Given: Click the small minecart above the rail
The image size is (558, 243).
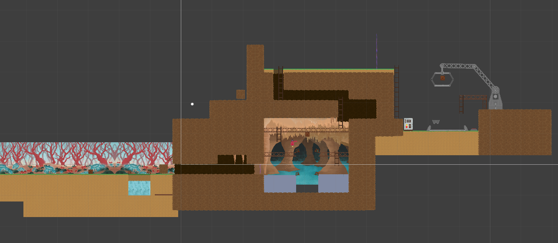Looking at the screenshot, I should click(x=436, y=122).
